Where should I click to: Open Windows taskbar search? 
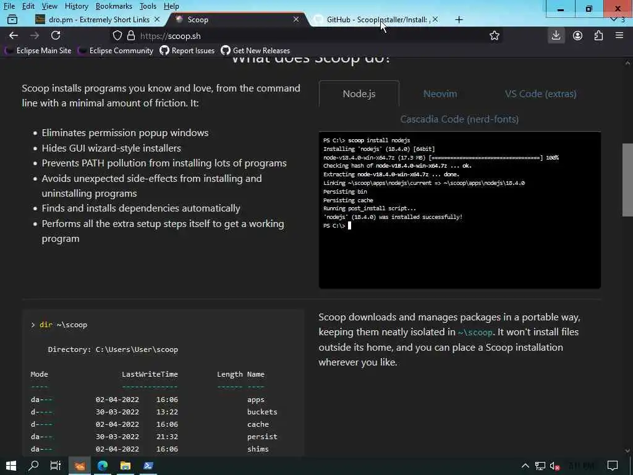click(x=34, y=466)
